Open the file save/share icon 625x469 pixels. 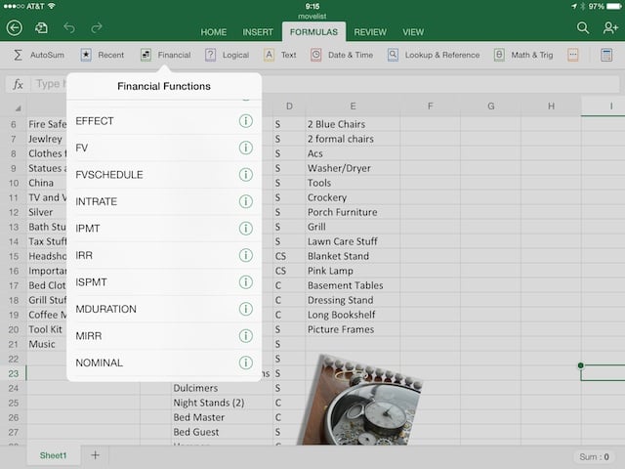[x=41, y=28]
